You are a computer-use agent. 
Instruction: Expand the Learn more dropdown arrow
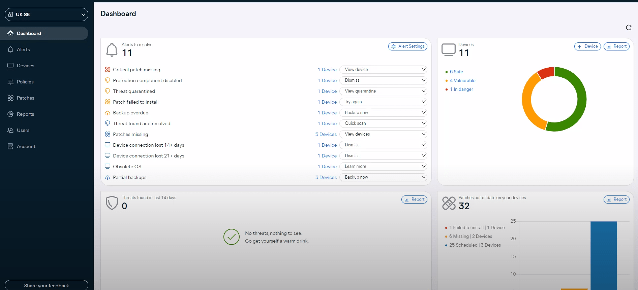(x=424, y=167)
